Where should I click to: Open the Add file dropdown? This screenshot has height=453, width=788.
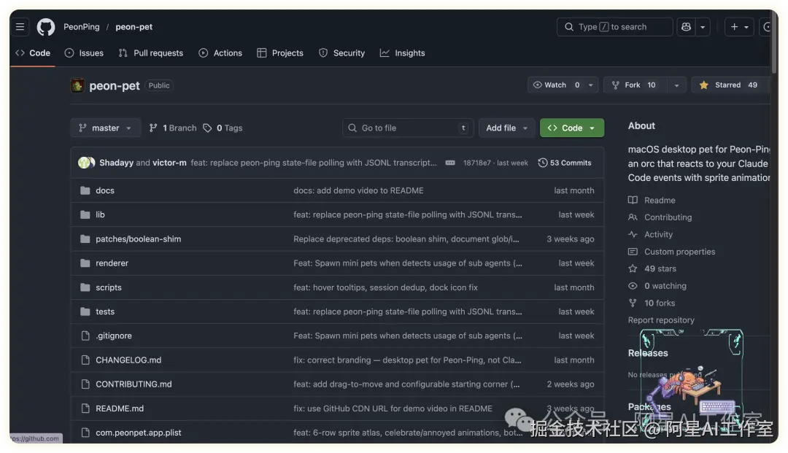click(506, 128)
